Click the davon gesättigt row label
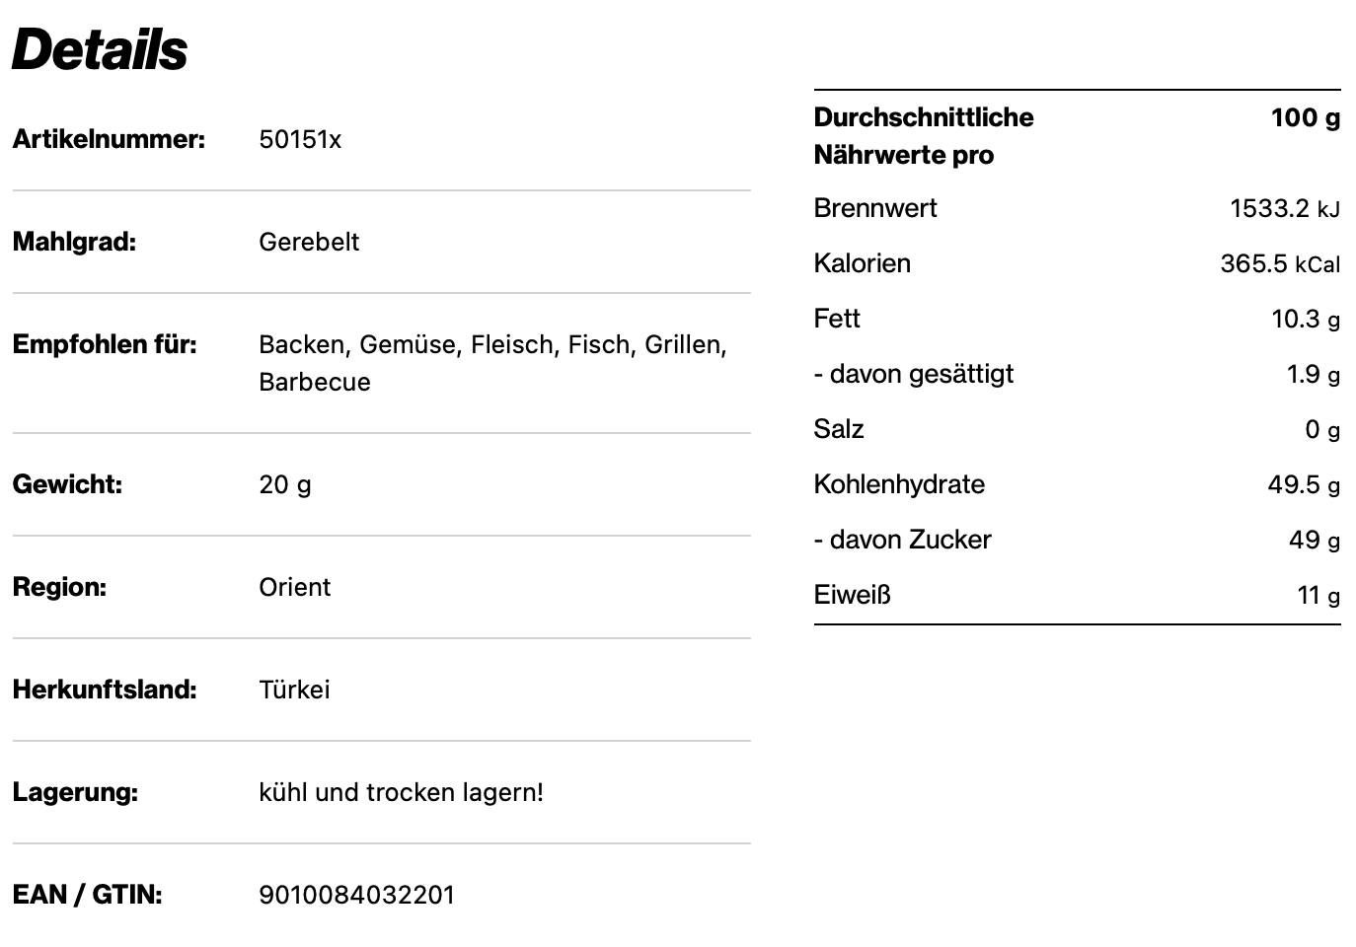Viewport: 1356px width, 947px height. pyautogui.click(x=913, y=374)
